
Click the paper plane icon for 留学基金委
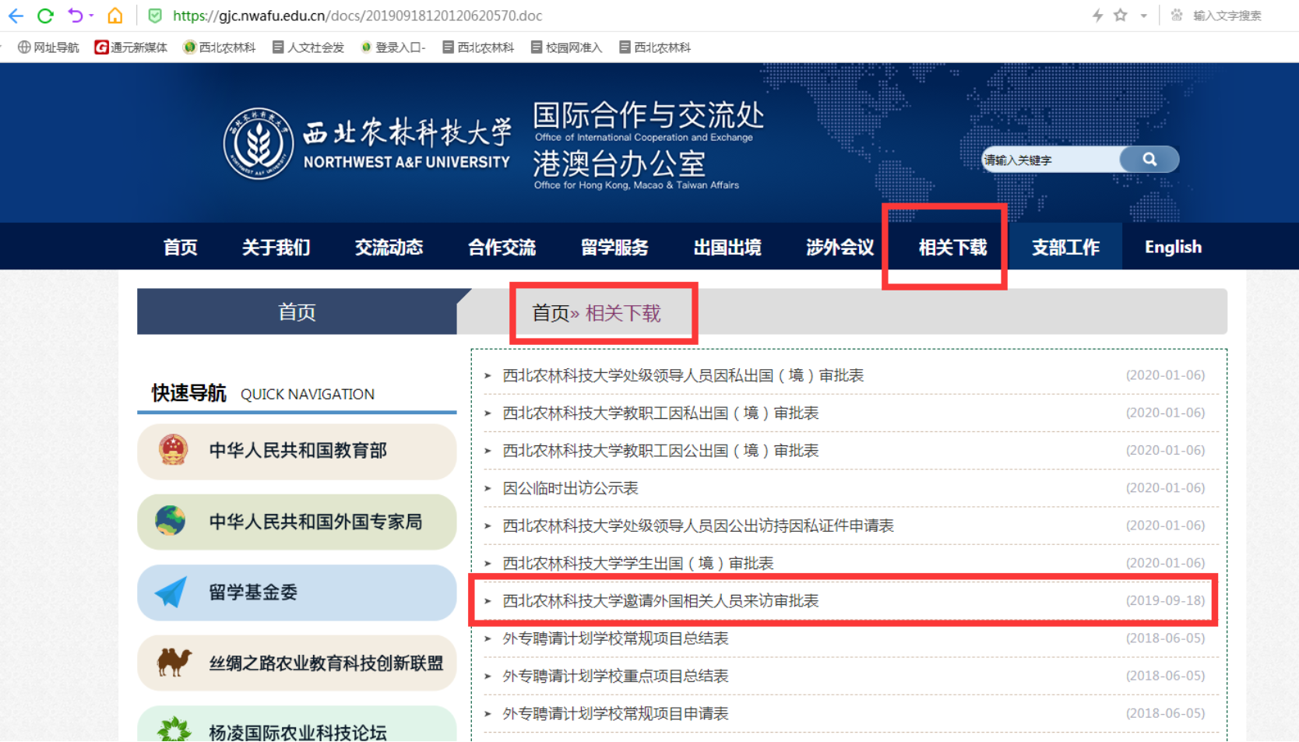pyautogui.click(x=171, y=593)
